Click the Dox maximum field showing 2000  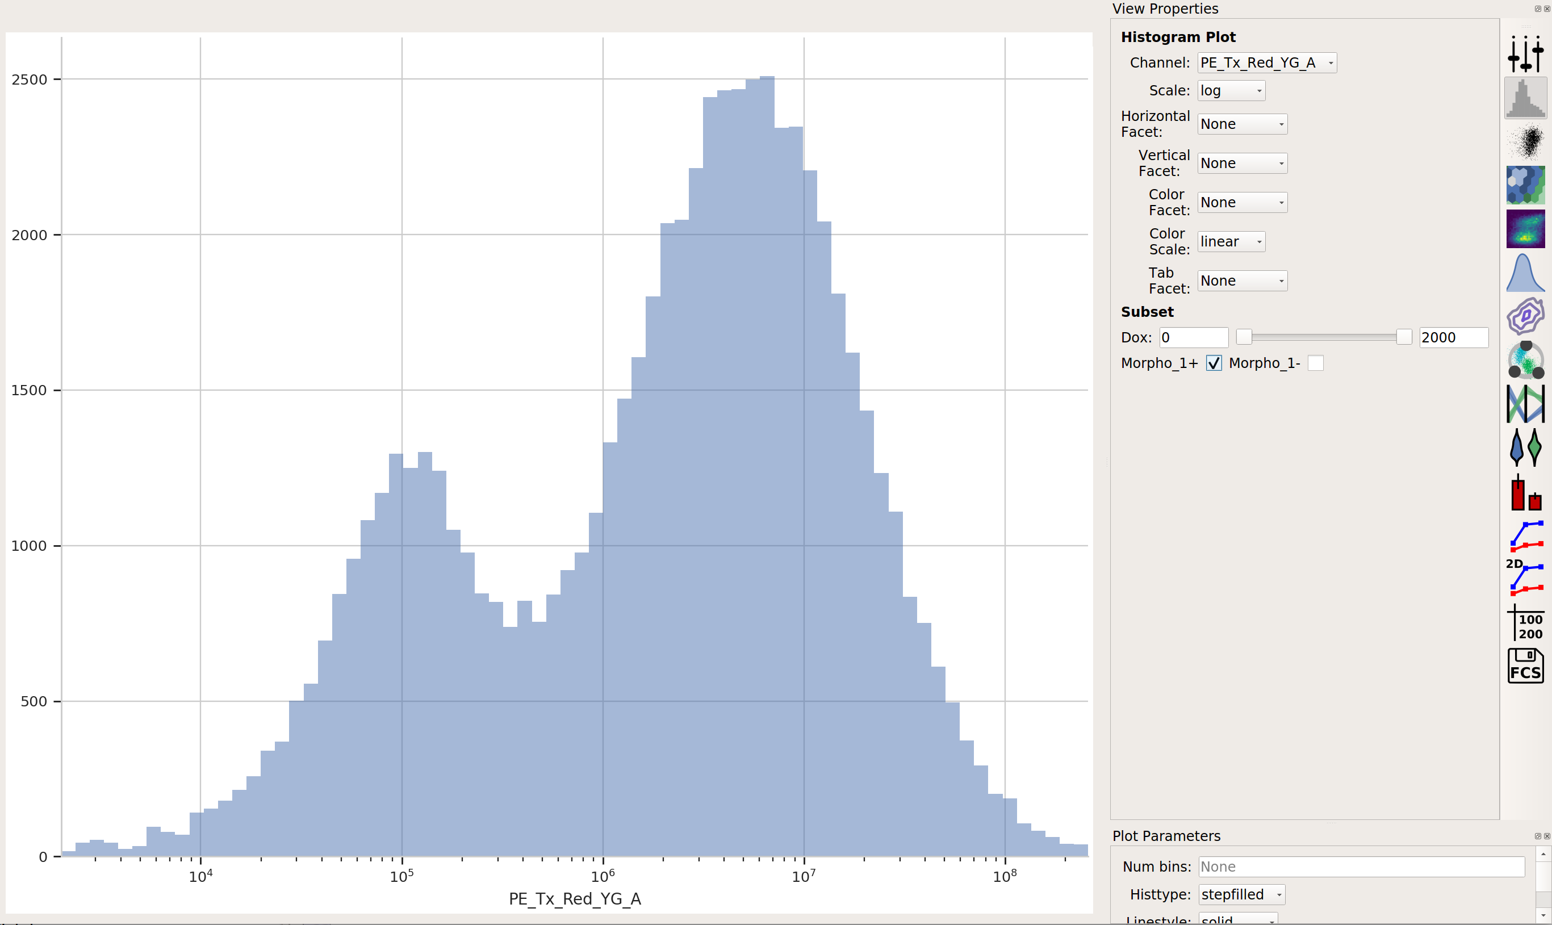[1454, 337]
